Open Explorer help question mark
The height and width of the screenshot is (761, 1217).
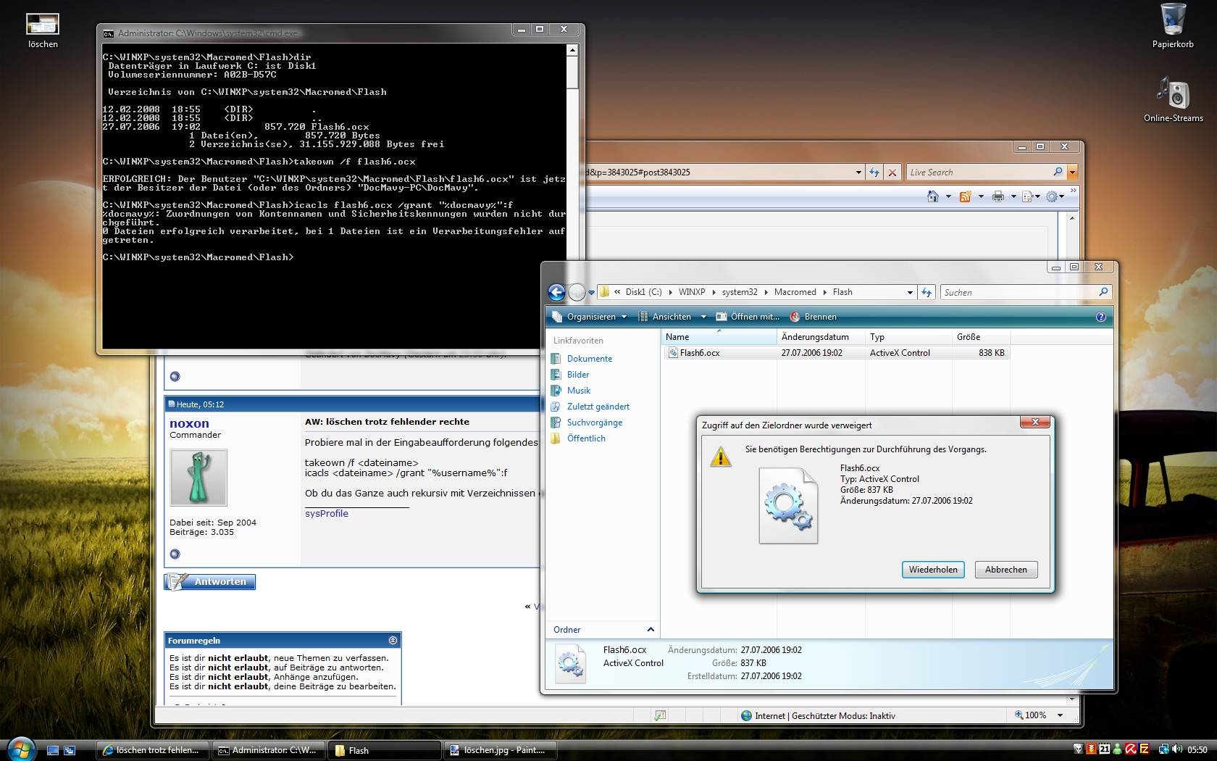tap(1101, 317)
